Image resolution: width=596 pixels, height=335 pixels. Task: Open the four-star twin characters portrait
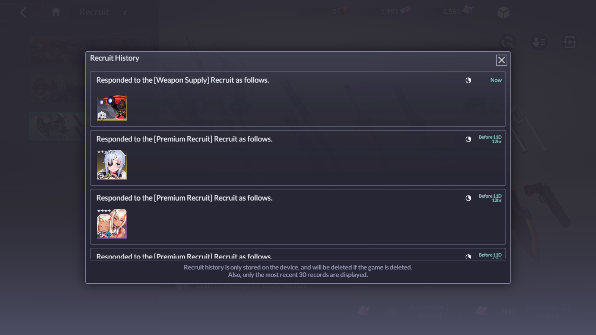[x=112, y=224]
